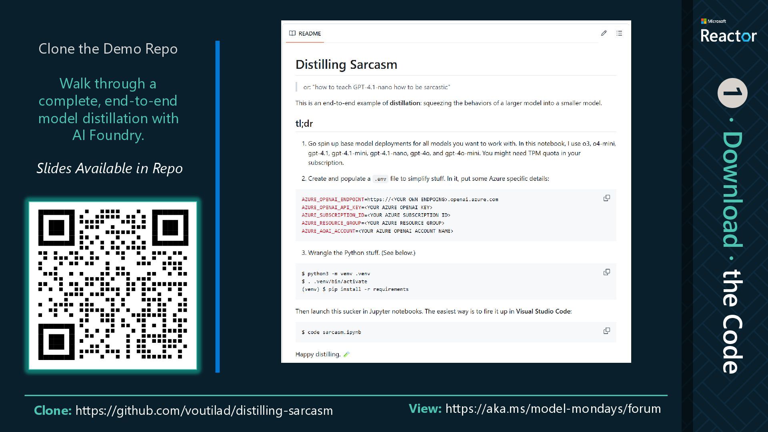Copy the Azure .env variables code block
Viewport: 768px width, 432px height.
tap(606, 198)
